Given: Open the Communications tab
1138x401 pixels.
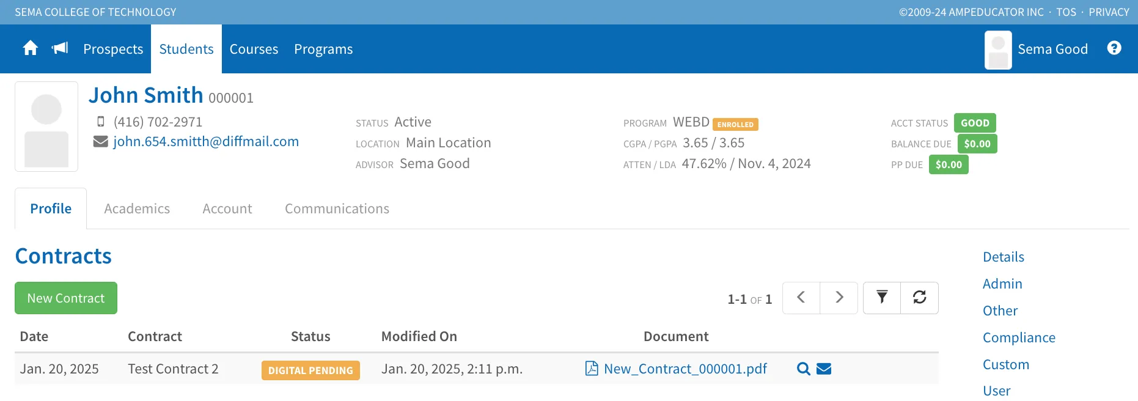Looking at the screenshot, I should [337, 208].
